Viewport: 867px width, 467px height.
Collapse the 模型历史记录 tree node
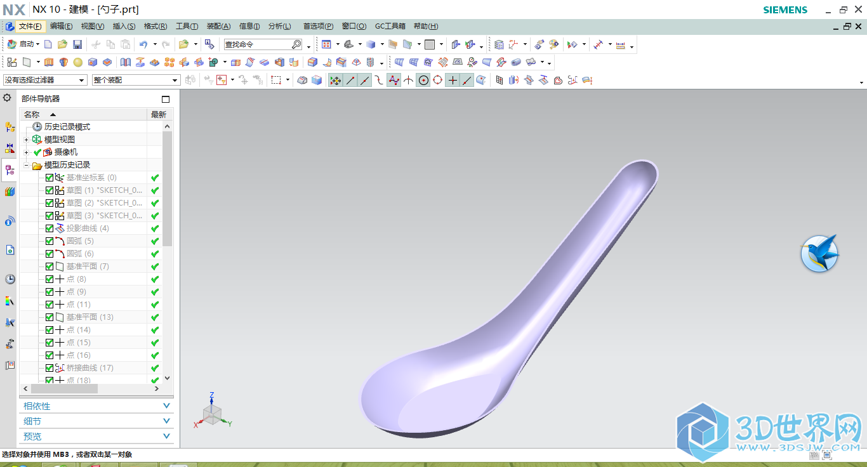point(26,165)
